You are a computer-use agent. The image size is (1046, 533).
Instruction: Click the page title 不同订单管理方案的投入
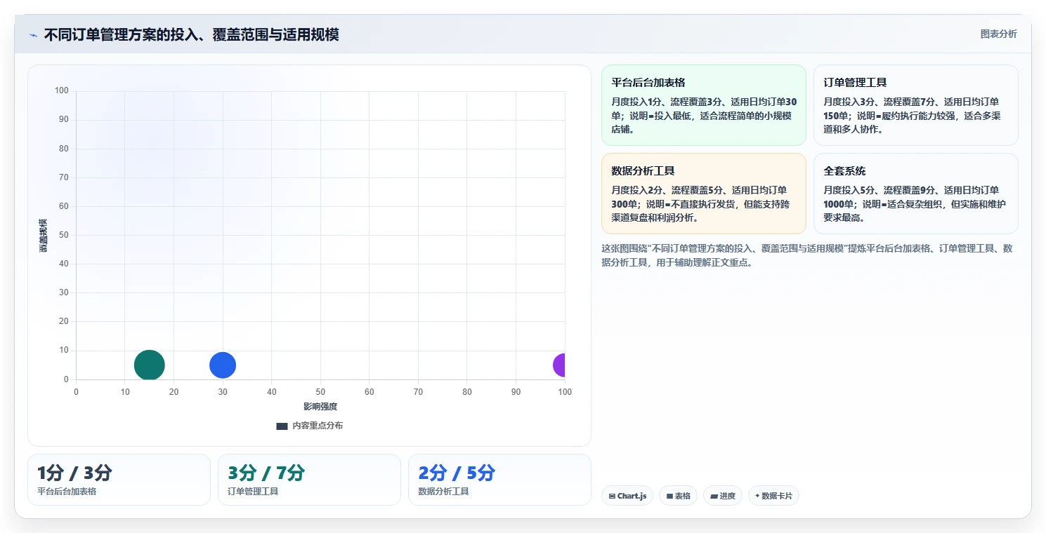[x=191, y=35]
